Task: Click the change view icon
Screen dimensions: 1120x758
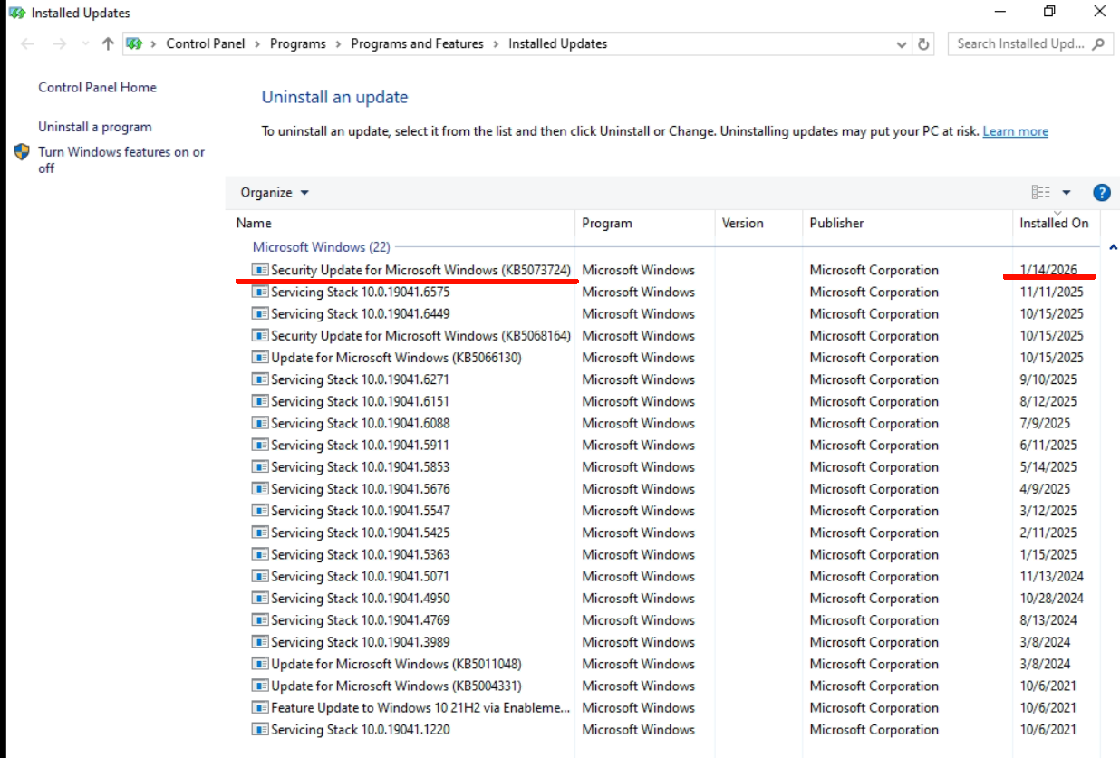Action: click(x=1040, y=192)
